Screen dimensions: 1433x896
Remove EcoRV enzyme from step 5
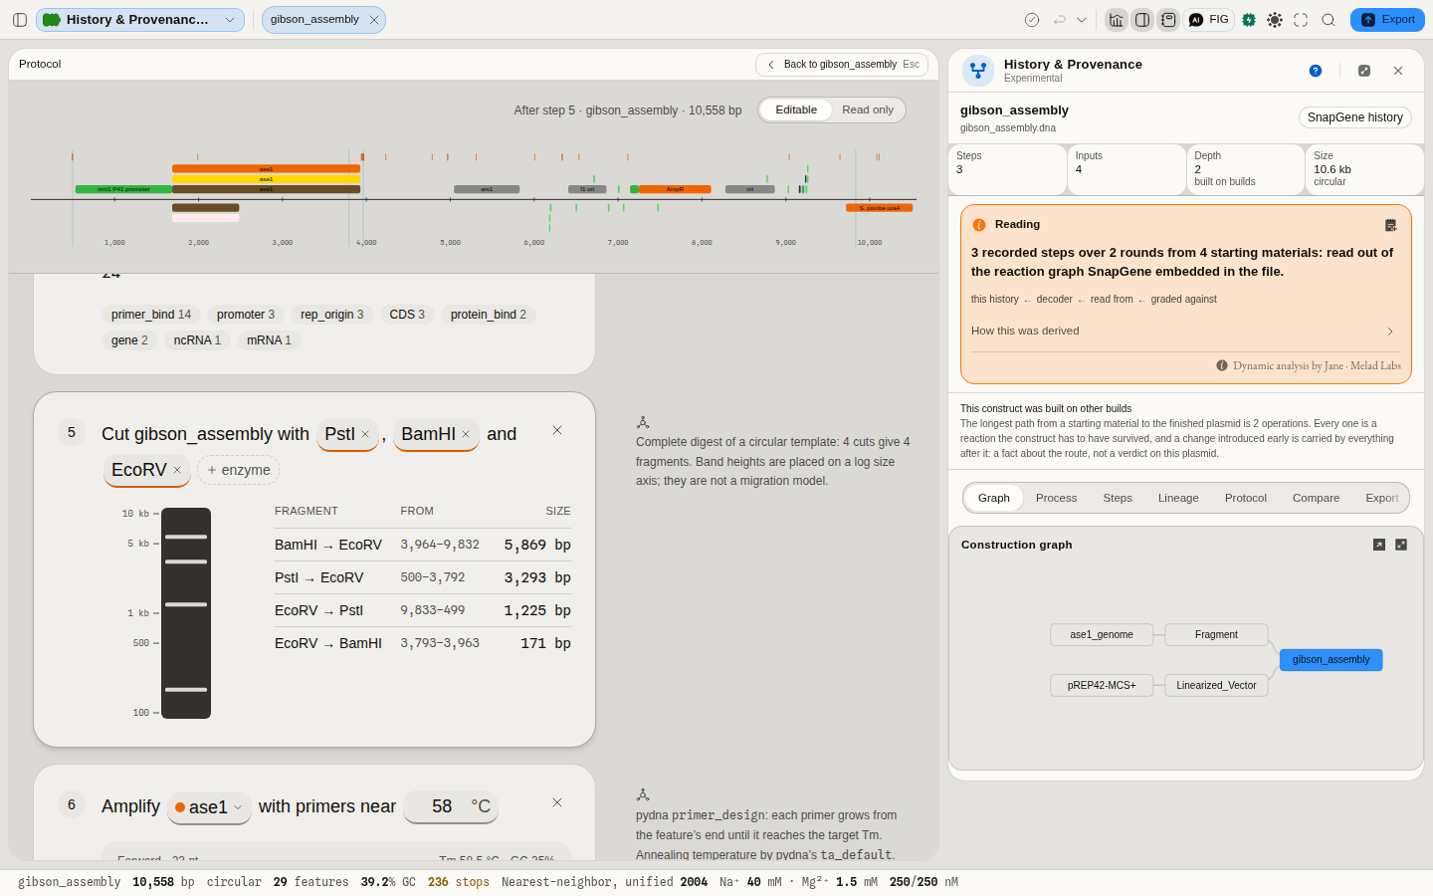coord(177,470)
